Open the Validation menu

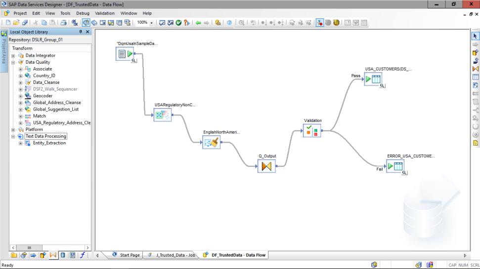tap(105, 13)
